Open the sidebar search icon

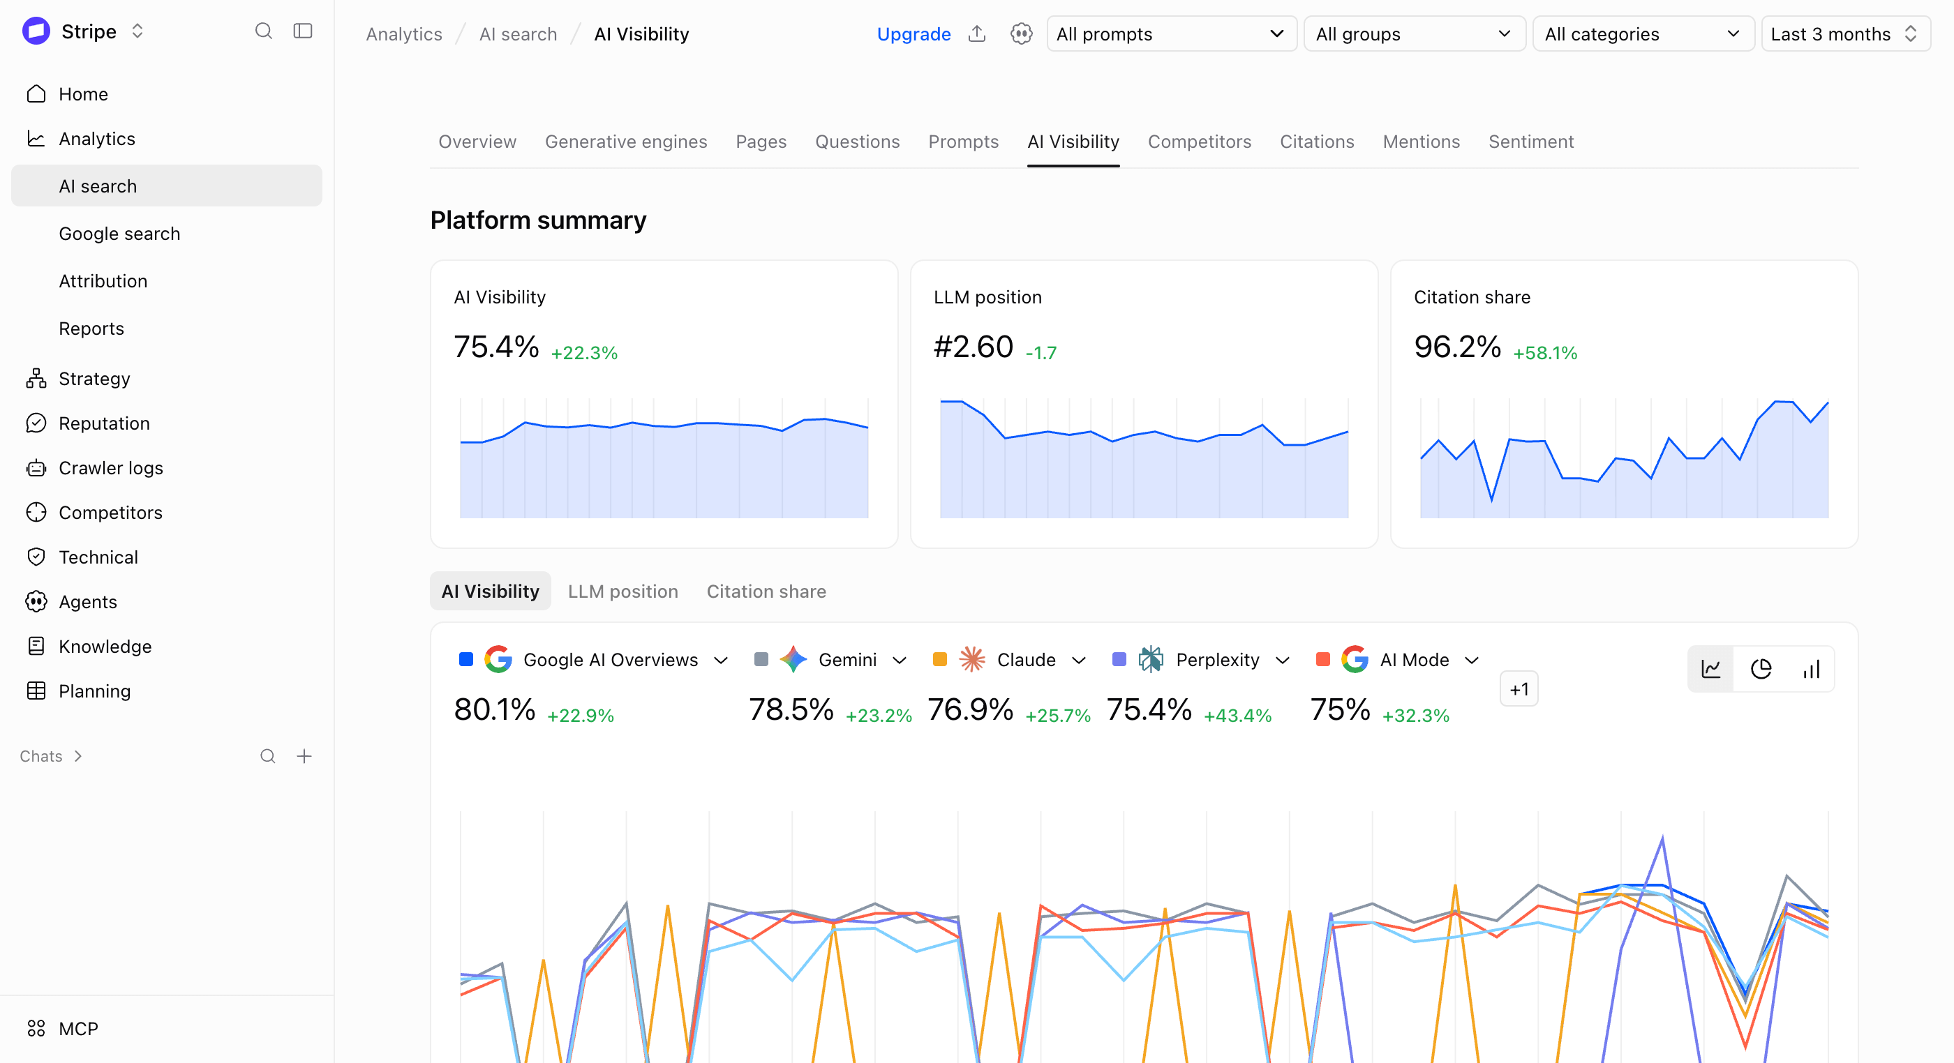tap(263, 31)
